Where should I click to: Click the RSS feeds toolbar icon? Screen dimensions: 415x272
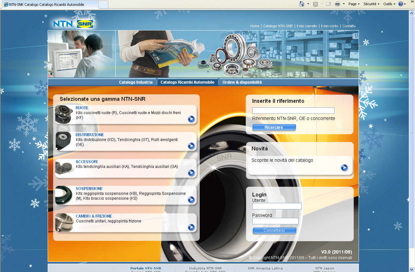pyautogui.click(x=315, y=4)
